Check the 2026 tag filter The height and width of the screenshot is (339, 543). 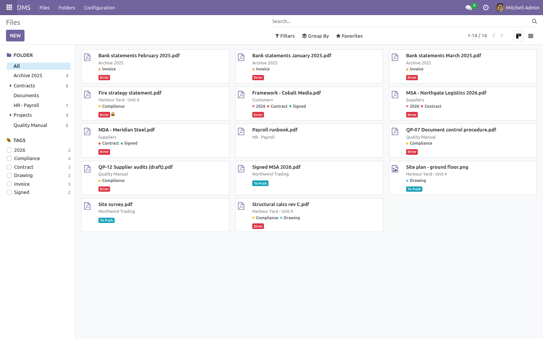pyautogui.click(x=9, y=150)
